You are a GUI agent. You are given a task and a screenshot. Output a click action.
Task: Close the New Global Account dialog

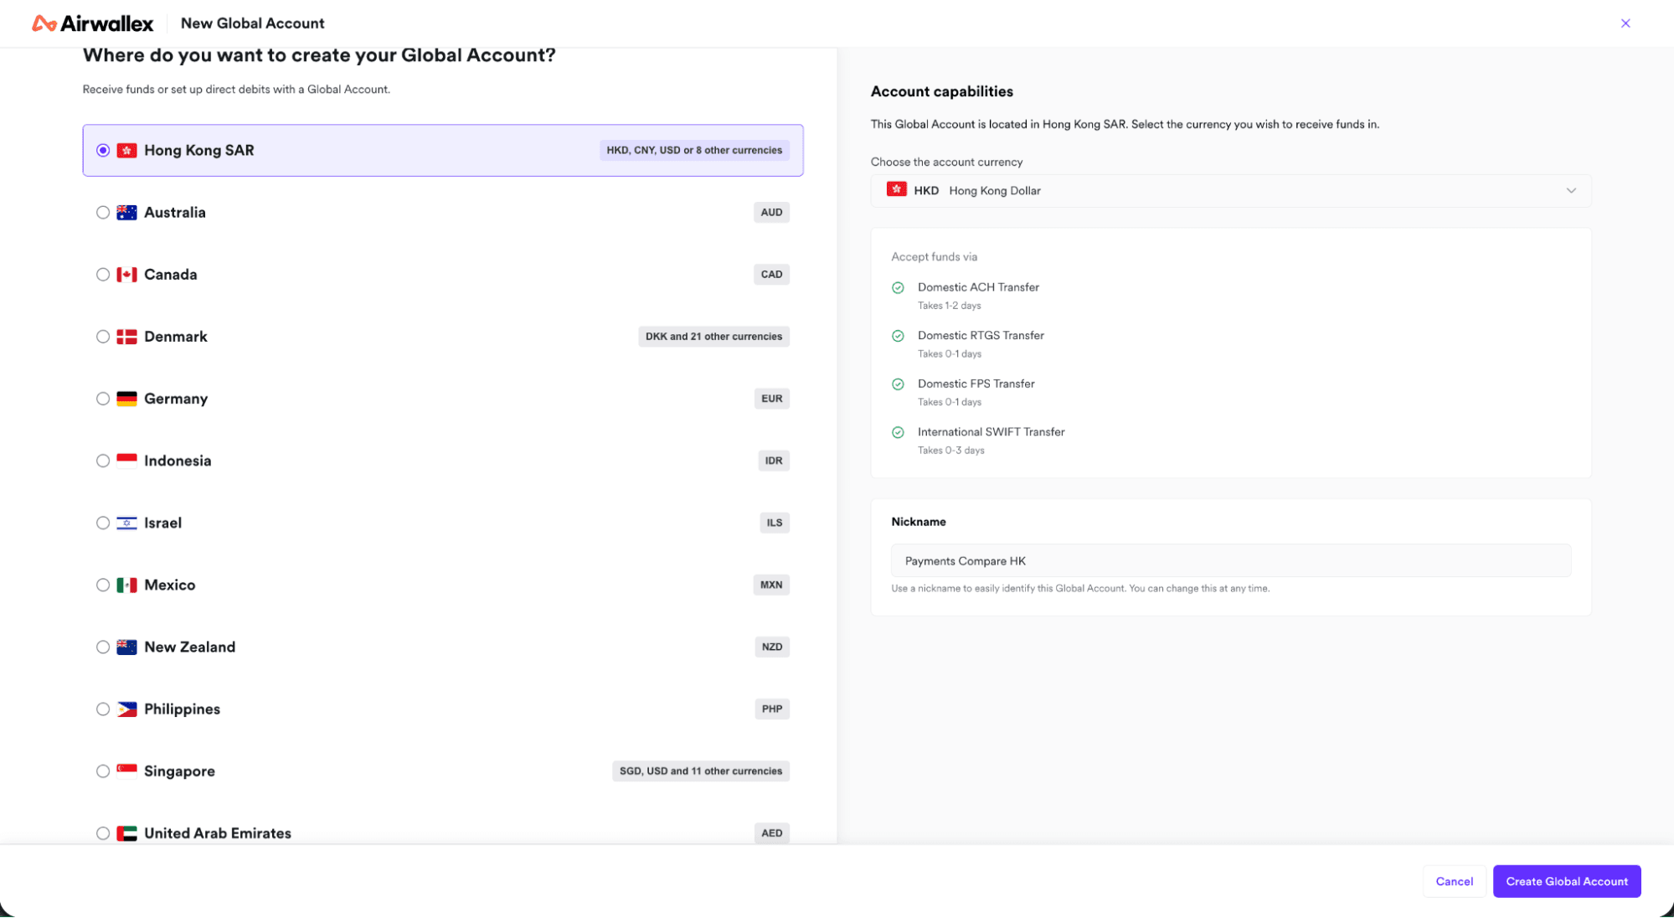[1625, 23]
